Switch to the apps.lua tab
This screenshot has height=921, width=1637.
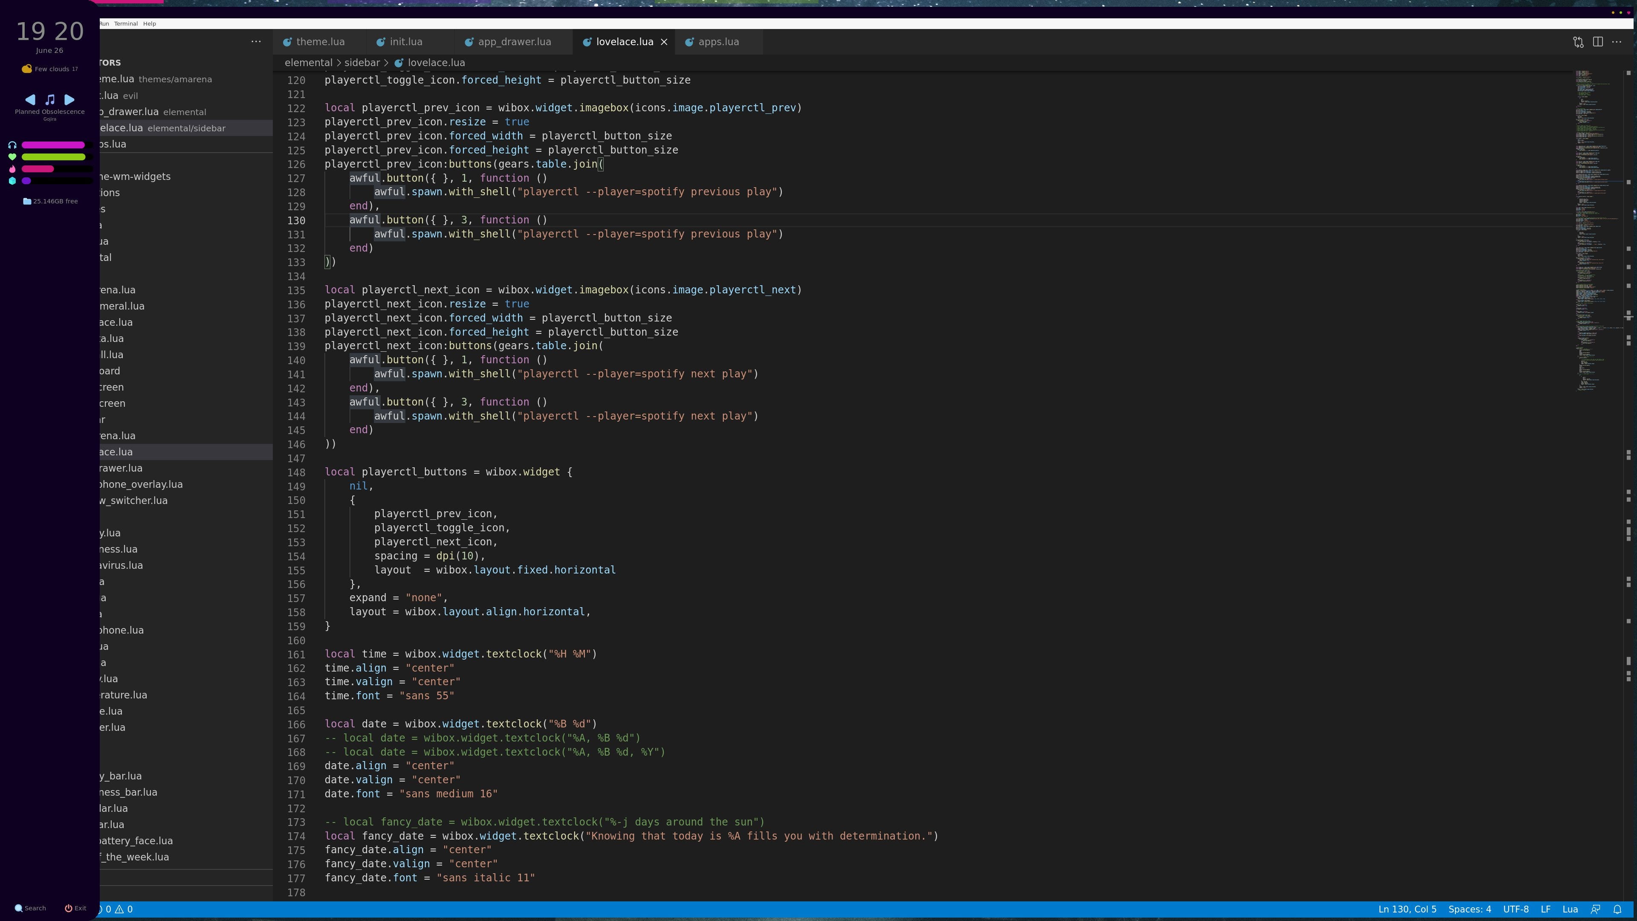718,42
